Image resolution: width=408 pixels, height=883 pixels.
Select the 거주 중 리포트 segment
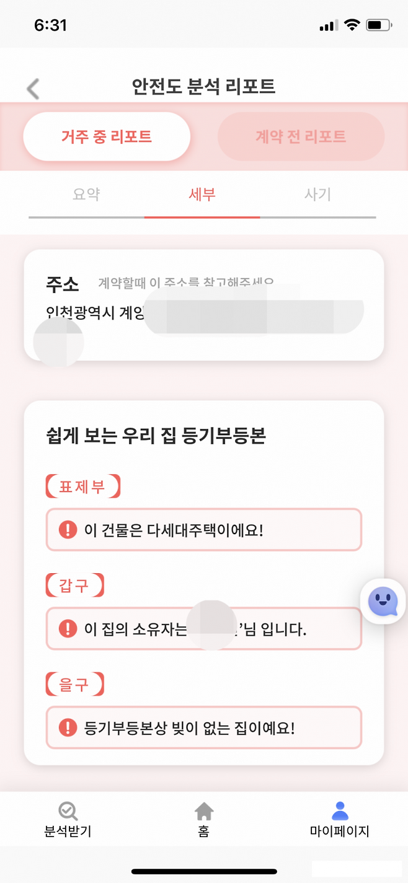pos(107,136)
